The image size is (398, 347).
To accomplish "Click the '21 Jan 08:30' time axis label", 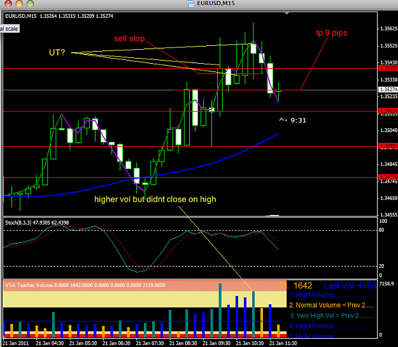I will tap(183, 343).
